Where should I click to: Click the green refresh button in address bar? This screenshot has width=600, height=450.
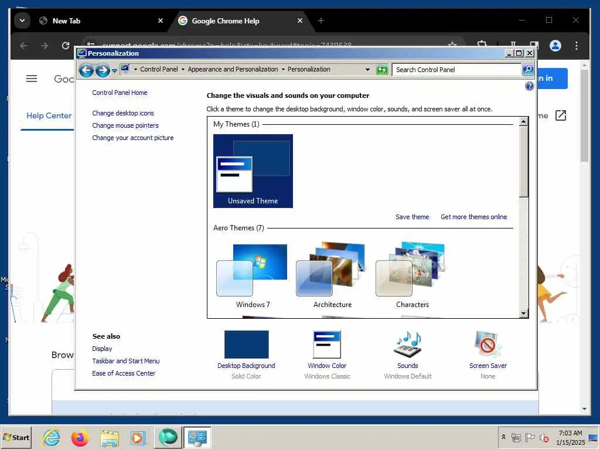tap(382, 70)
